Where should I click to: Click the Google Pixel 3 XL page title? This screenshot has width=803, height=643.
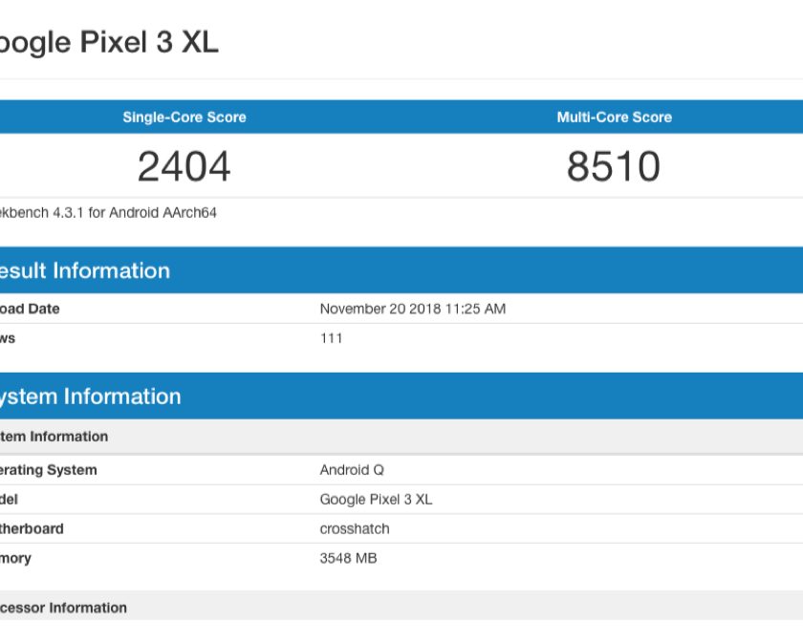coord(108,43)
